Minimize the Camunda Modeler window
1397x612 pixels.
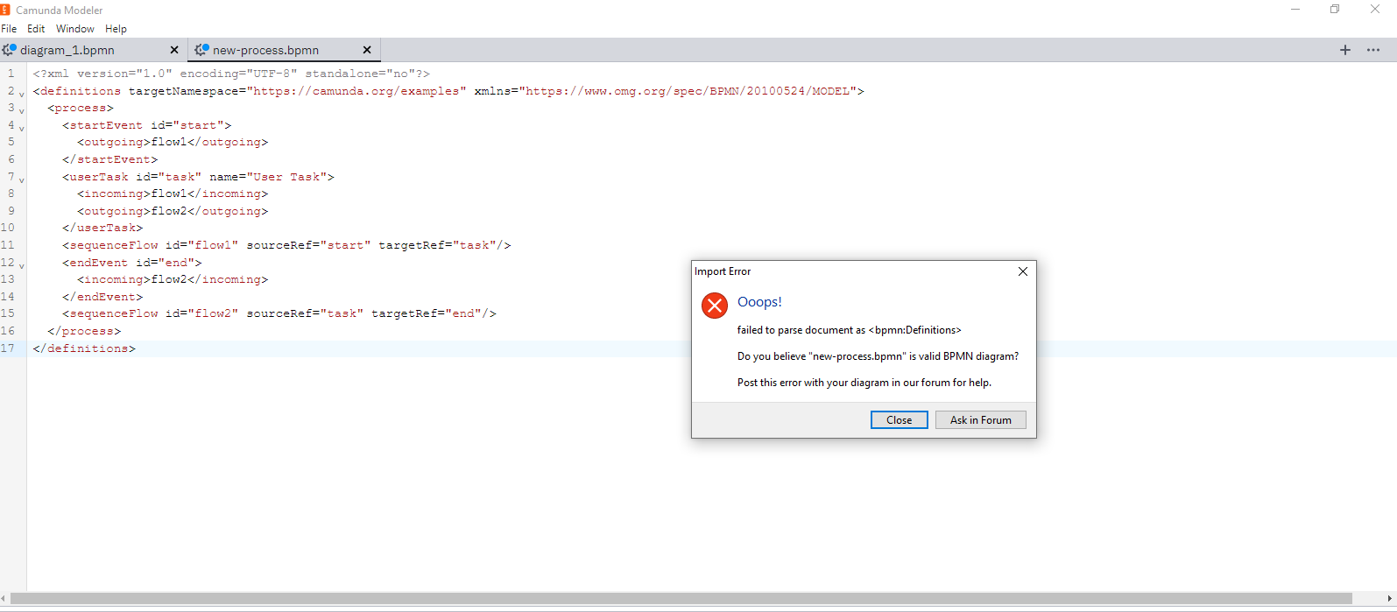1295,10
